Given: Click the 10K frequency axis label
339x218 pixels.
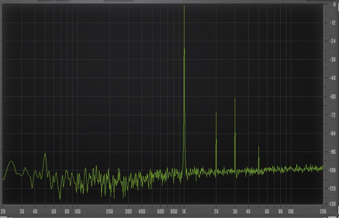Looking at the screenshot, I should (x=291, y=211).
